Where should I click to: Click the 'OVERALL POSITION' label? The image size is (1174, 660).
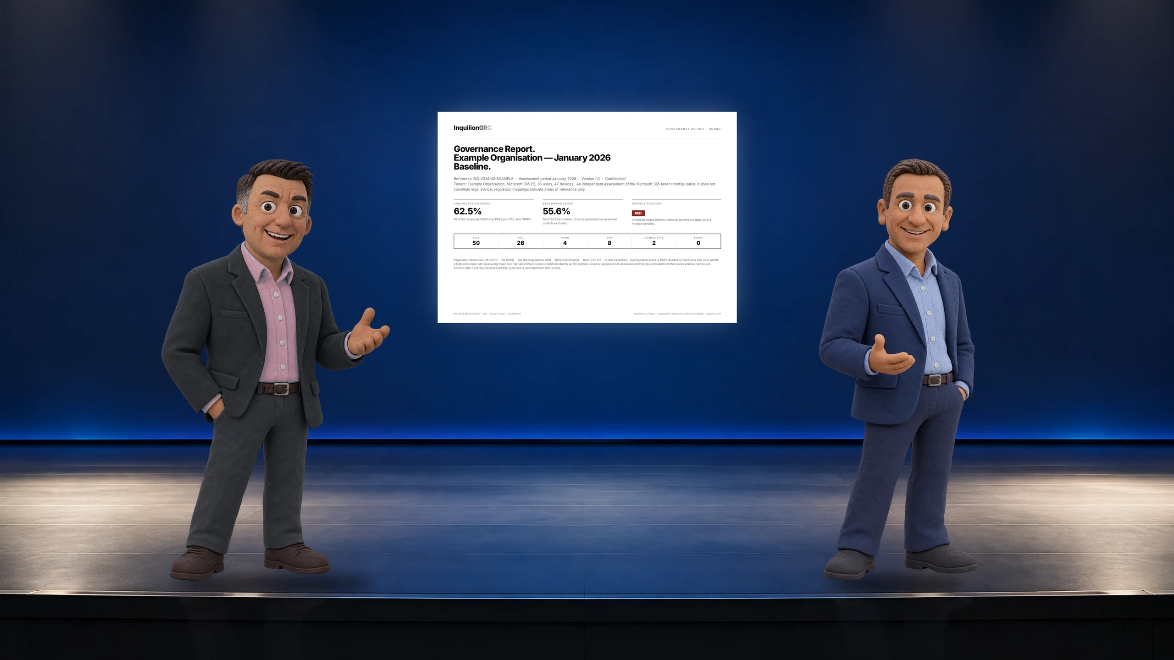click(646, 203)
